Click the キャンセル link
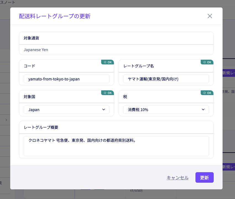 (x=177, y=177)
